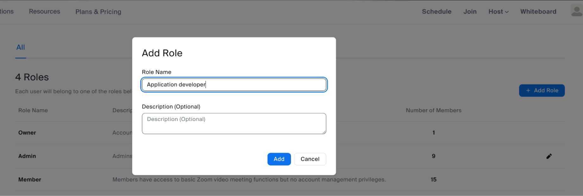Switch to the All tab
This screenshot has height=196, width=583.
21,47
